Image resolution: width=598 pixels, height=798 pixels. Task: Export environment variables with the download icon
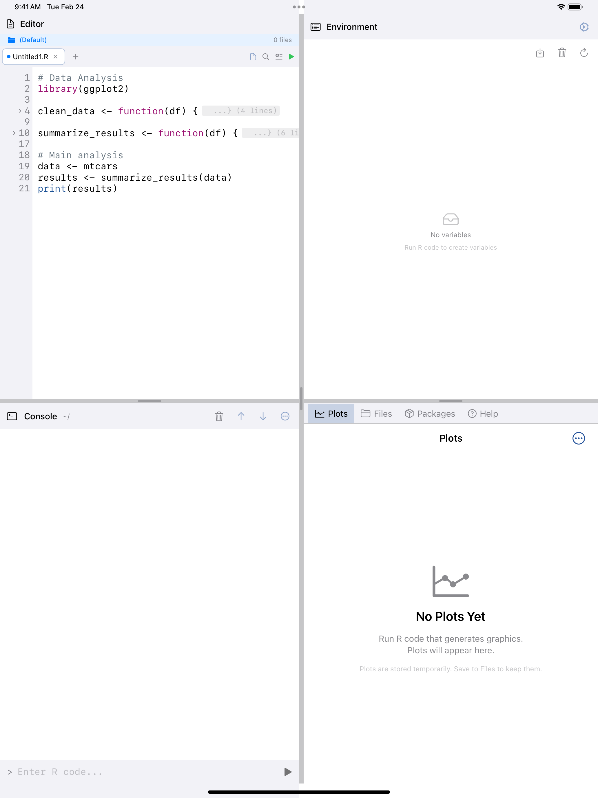coord(540,53)
